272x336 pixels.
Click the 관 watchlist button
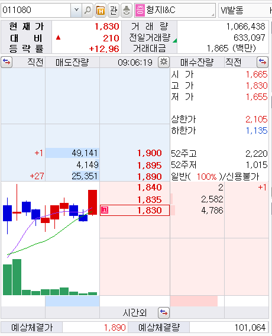coord(114,10)
